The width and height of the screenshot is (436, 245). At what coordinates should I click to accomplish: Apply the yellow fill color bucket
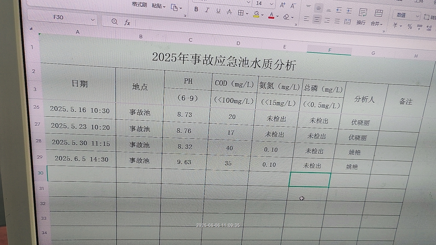(x=256, y=14)
